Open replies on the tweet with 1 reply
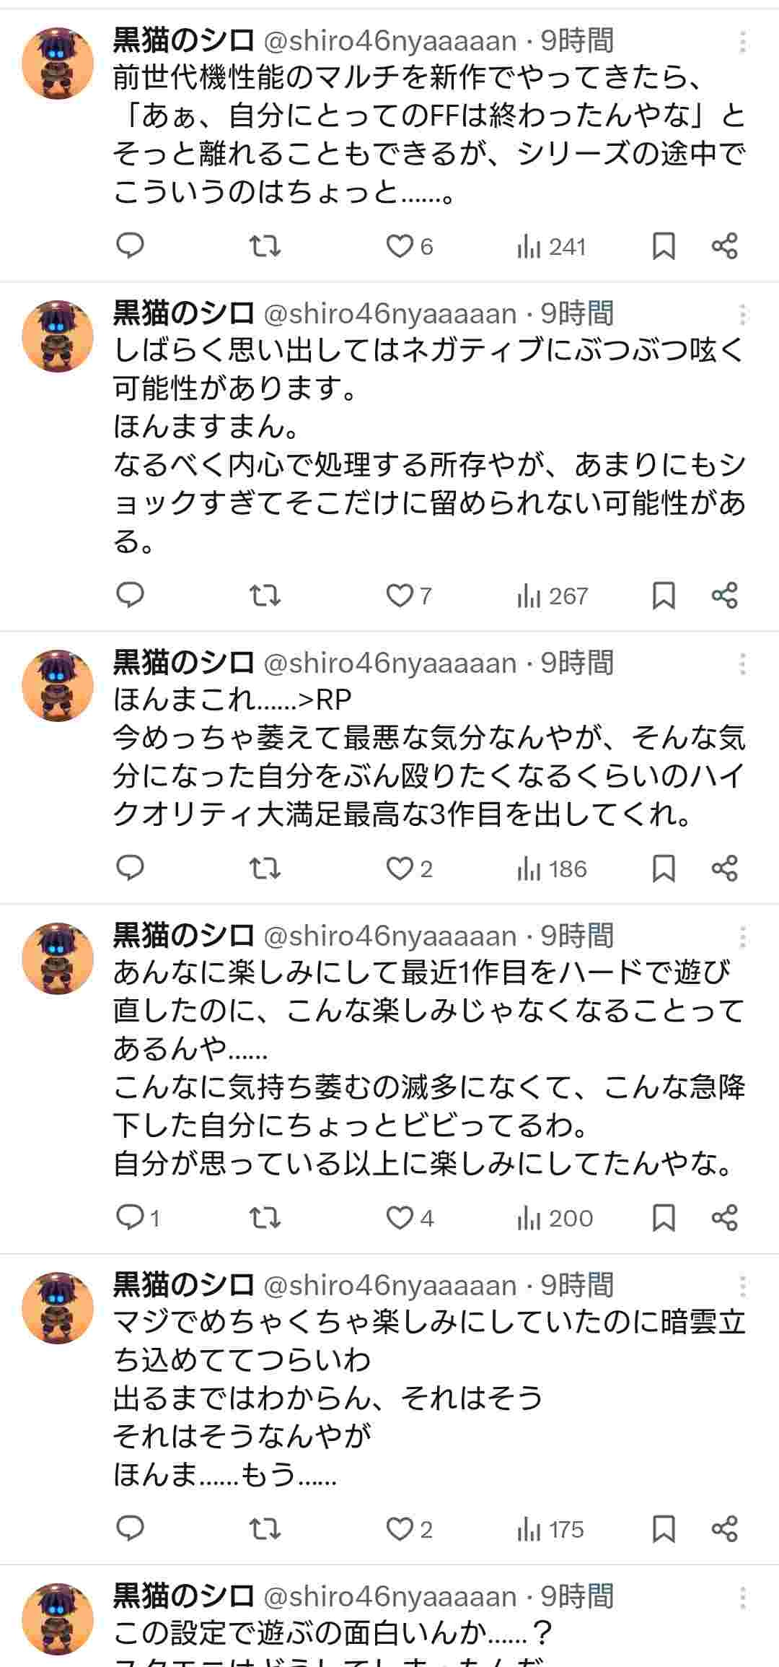 click(138, 1218)
